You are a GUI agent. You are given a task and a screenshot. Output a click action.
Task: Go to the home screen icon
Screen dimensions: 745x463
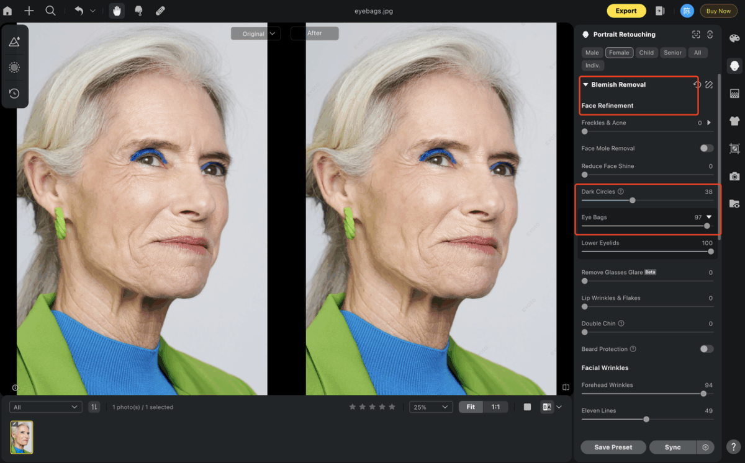point(7,11)
